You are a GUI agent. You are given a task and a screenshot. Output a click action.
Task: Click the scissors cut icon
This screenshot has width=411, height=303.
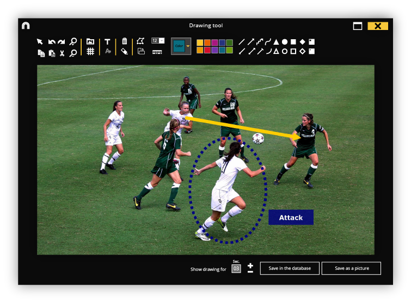[x=62, y=53]
